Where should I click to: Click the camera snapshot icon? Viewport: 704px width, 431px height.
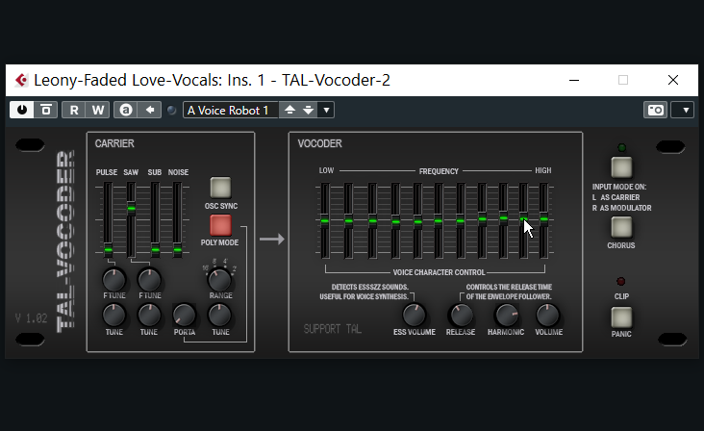tap(656, 110)
